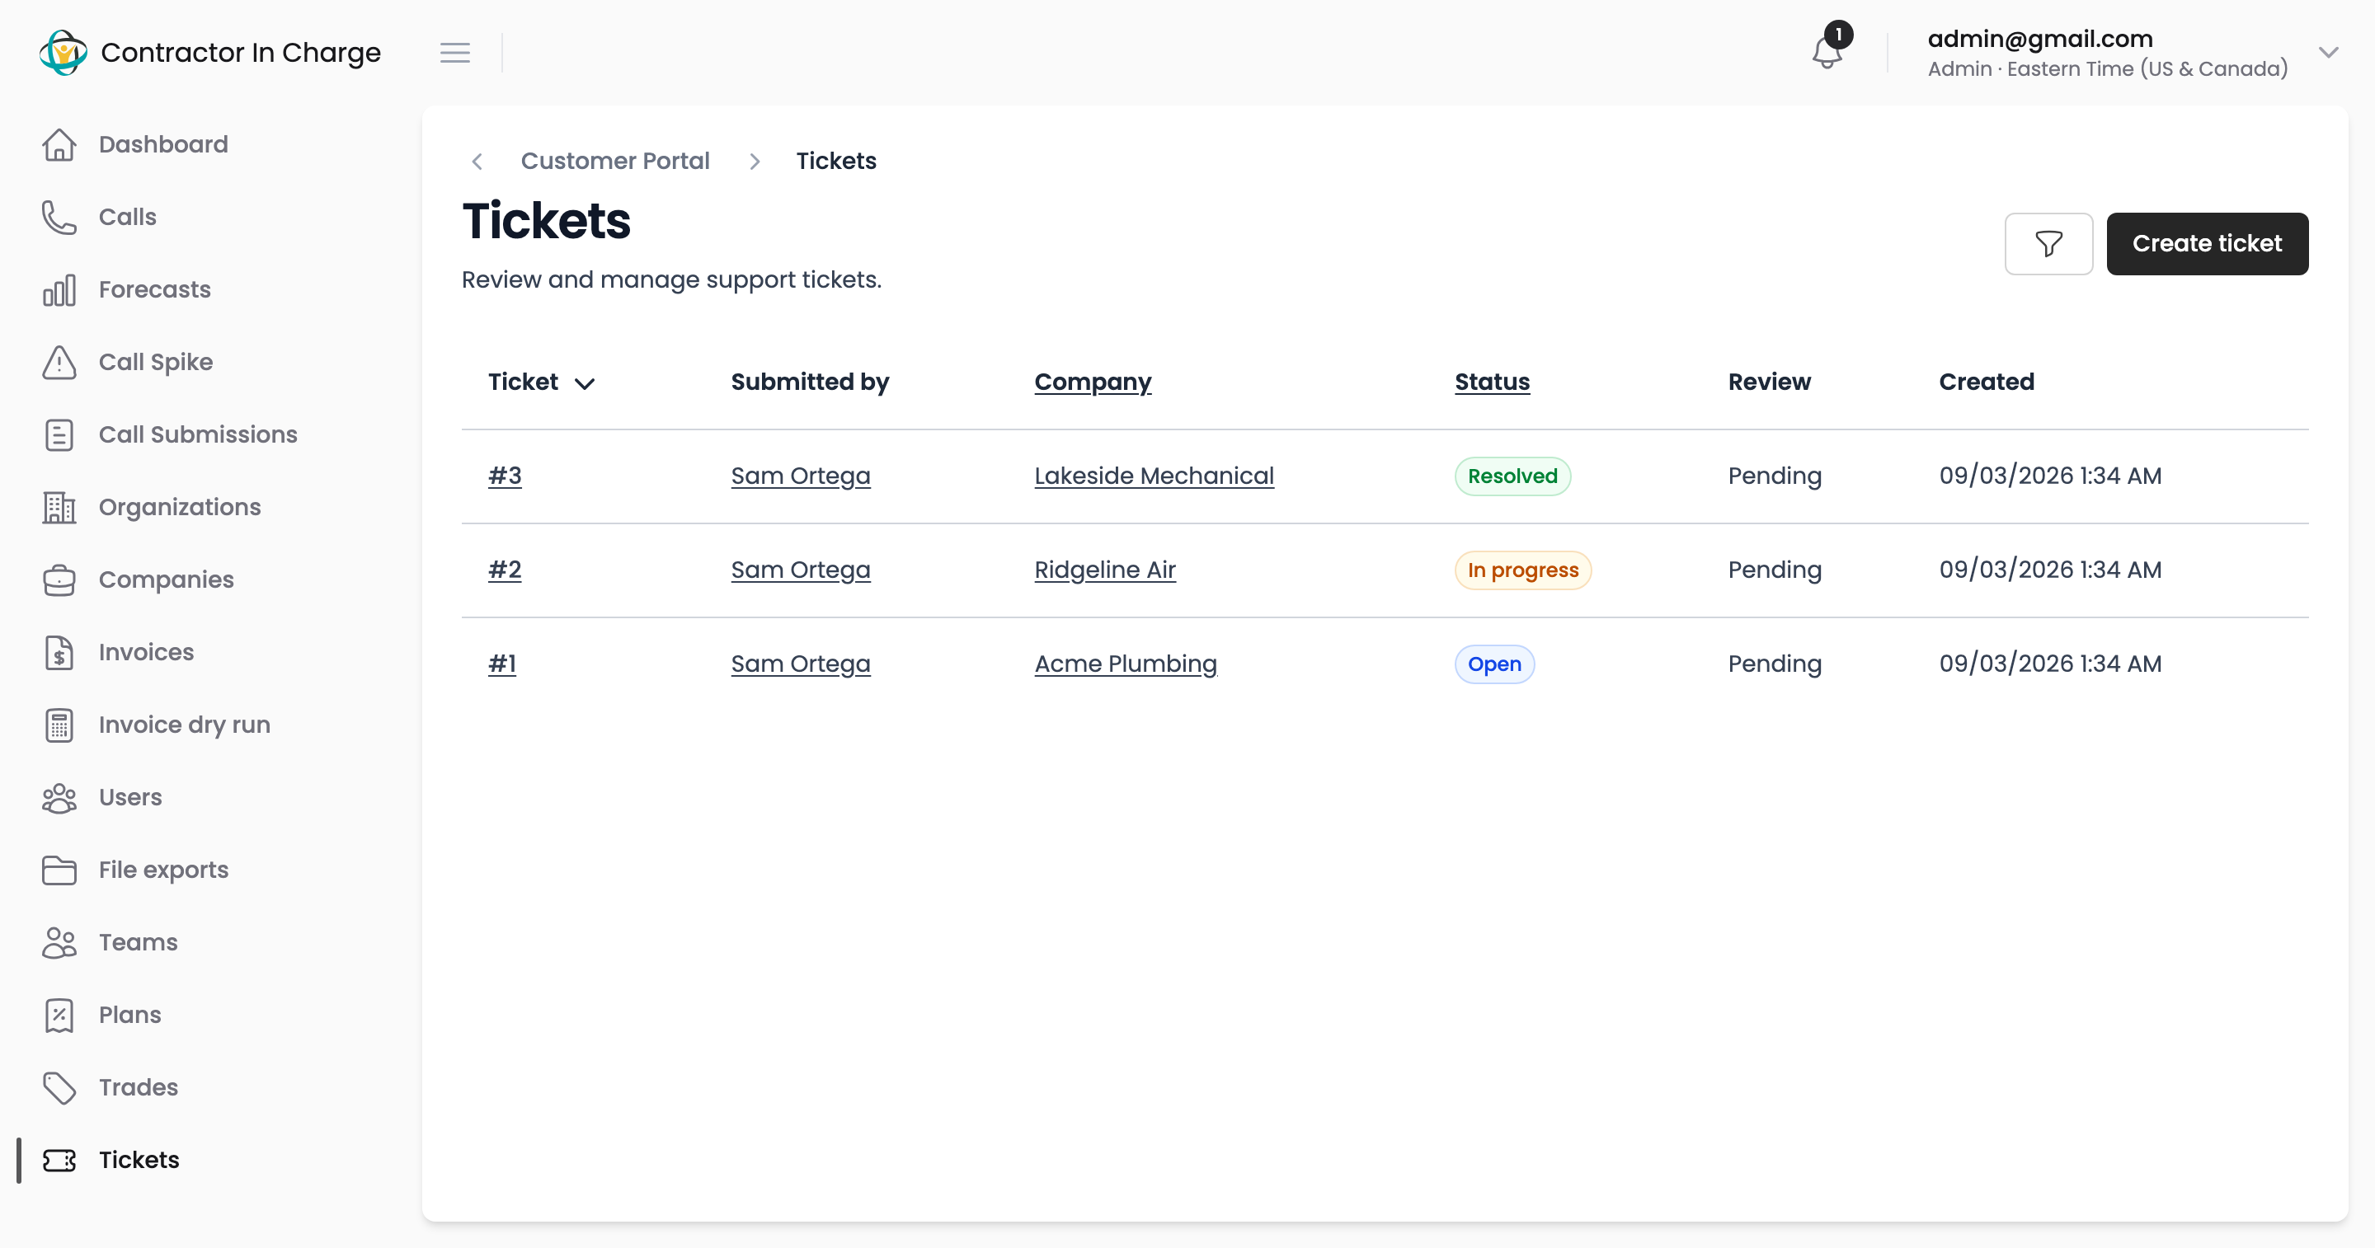Click the filter funnel icon button

coord(2048,244)
